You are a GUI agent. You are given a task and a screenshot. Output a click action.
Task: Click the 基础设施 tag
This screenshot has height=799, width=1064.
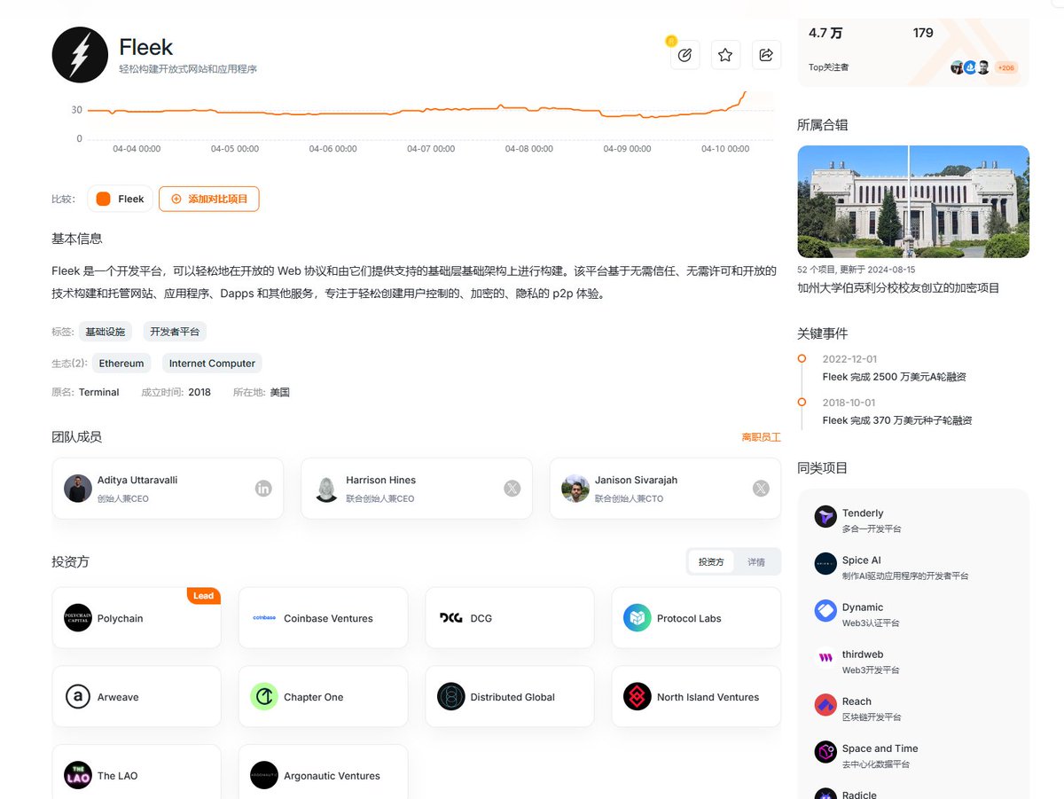click(105, 332)
